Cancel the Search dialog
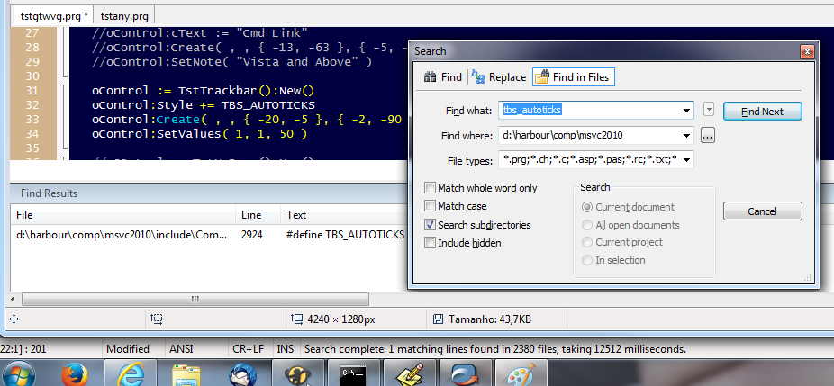The width and height of the screenshot is (834, 386). click(762, 211)
